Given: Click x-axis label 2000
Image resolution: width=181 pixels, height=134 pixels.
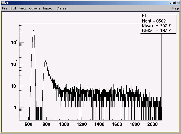Looking at the screenshot, I should (x=152, y=124).
